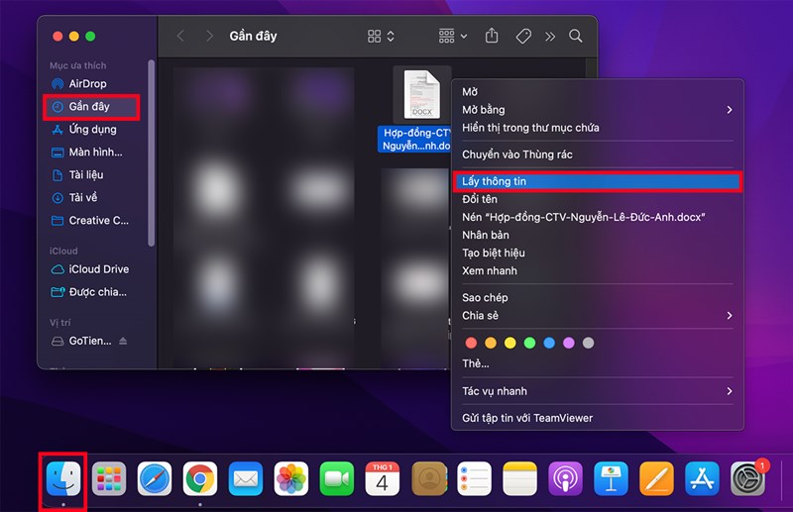Click the sidebar scrollbar
The image size is (793, 512).
(x=151, y=154)
